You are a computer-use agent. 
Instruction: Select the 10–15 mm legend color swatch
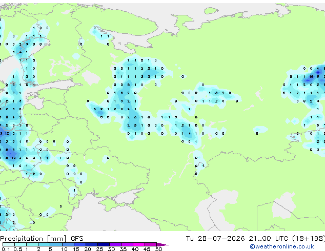[x=68, y=244]
